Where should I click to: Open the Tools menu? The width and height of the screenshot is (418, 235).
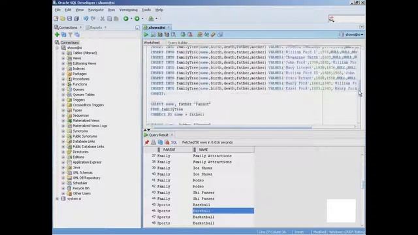146,10
